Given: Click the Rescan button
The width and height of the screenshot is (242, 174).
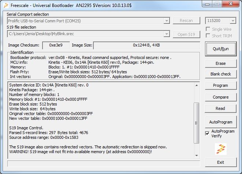Looking at the screenshot, I should 186,21.
